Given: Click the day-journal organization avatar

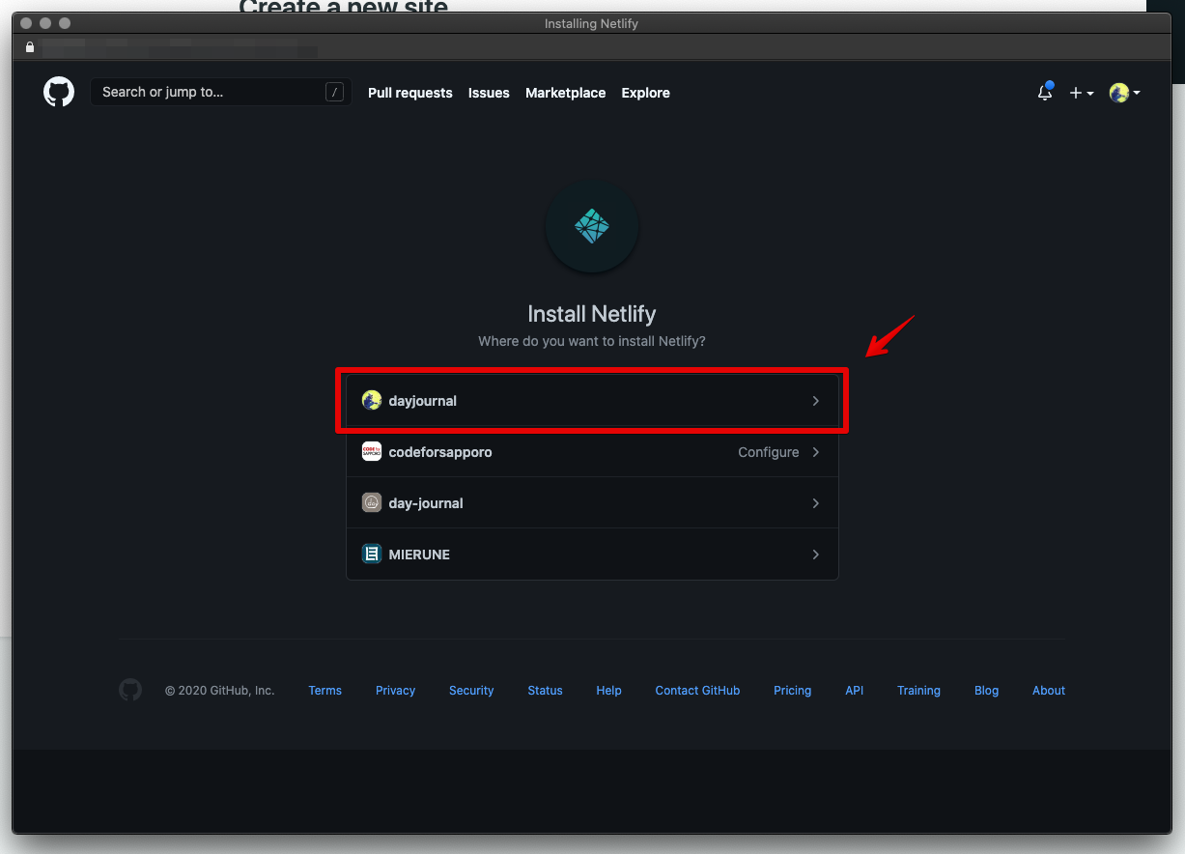Looking at the screenshot, I should (372, 502).
